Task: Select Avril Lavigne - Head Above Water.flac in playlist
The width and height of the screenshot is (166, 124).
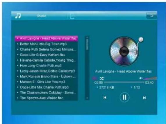Action: tap(47, 38)
